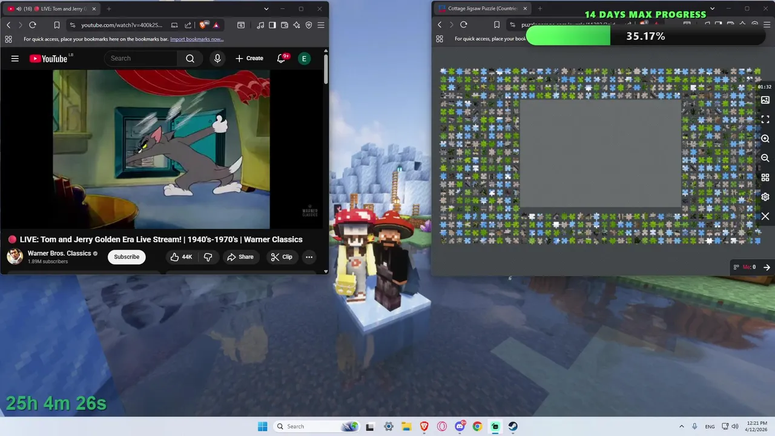Open Chrome from the taskbar
775x436 pixels.
pos(477,426)
